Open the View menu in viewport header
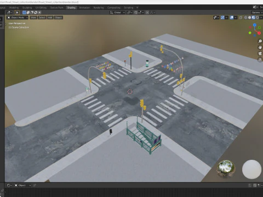The width and height of the screenshot is (263, 197). [33, 18]
